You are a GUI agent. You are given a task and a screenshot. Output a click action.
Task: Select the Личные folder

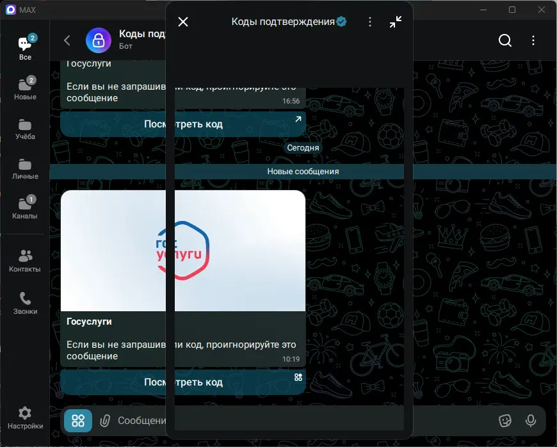[x=25, y=169]
